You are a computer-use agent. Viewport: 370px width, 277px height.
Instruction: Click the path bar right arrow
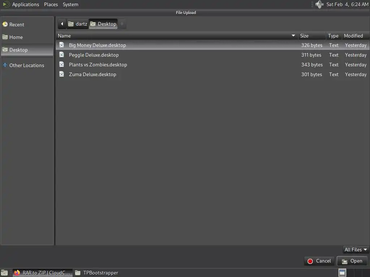[x=122, y=24]
